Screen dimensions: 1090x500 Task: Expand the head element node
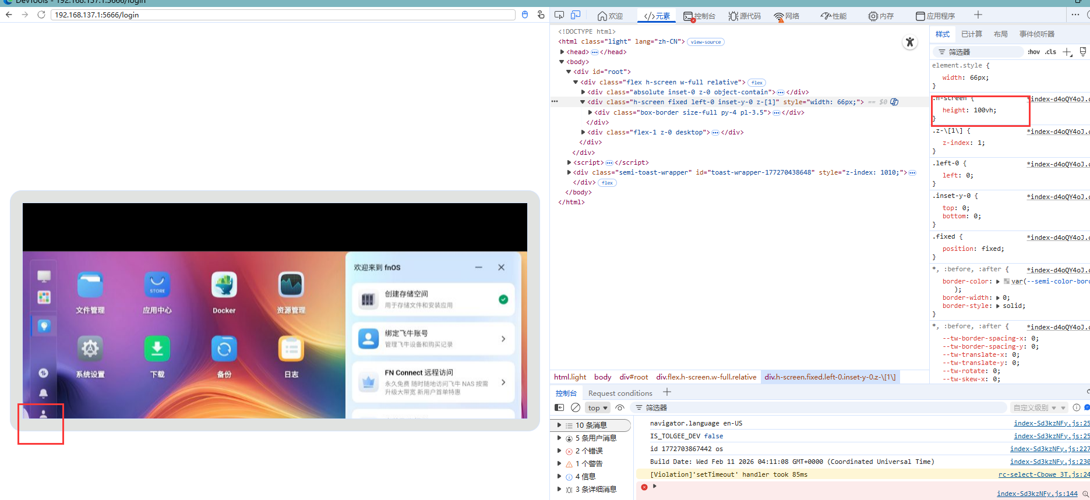(x=562, y=52)
